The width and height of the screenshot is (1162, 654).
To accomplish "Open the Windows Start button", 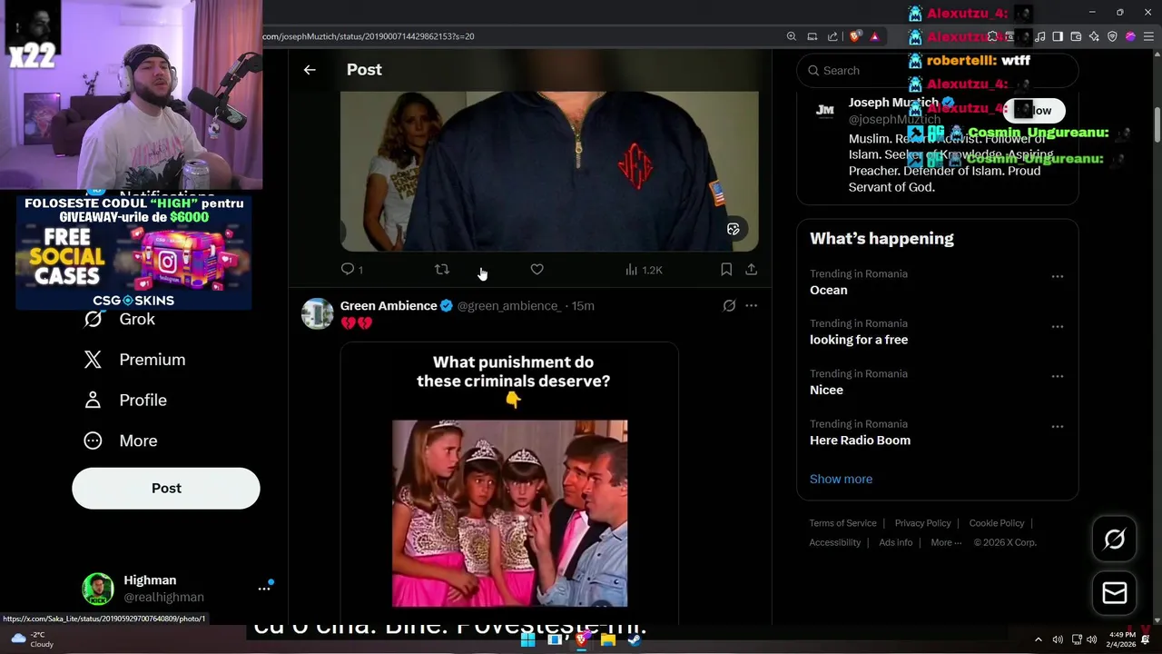I will (527, 639).
